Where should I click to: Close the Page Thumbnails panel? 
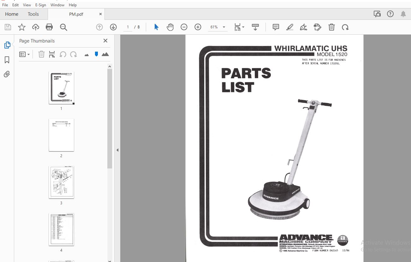(105, 41)
